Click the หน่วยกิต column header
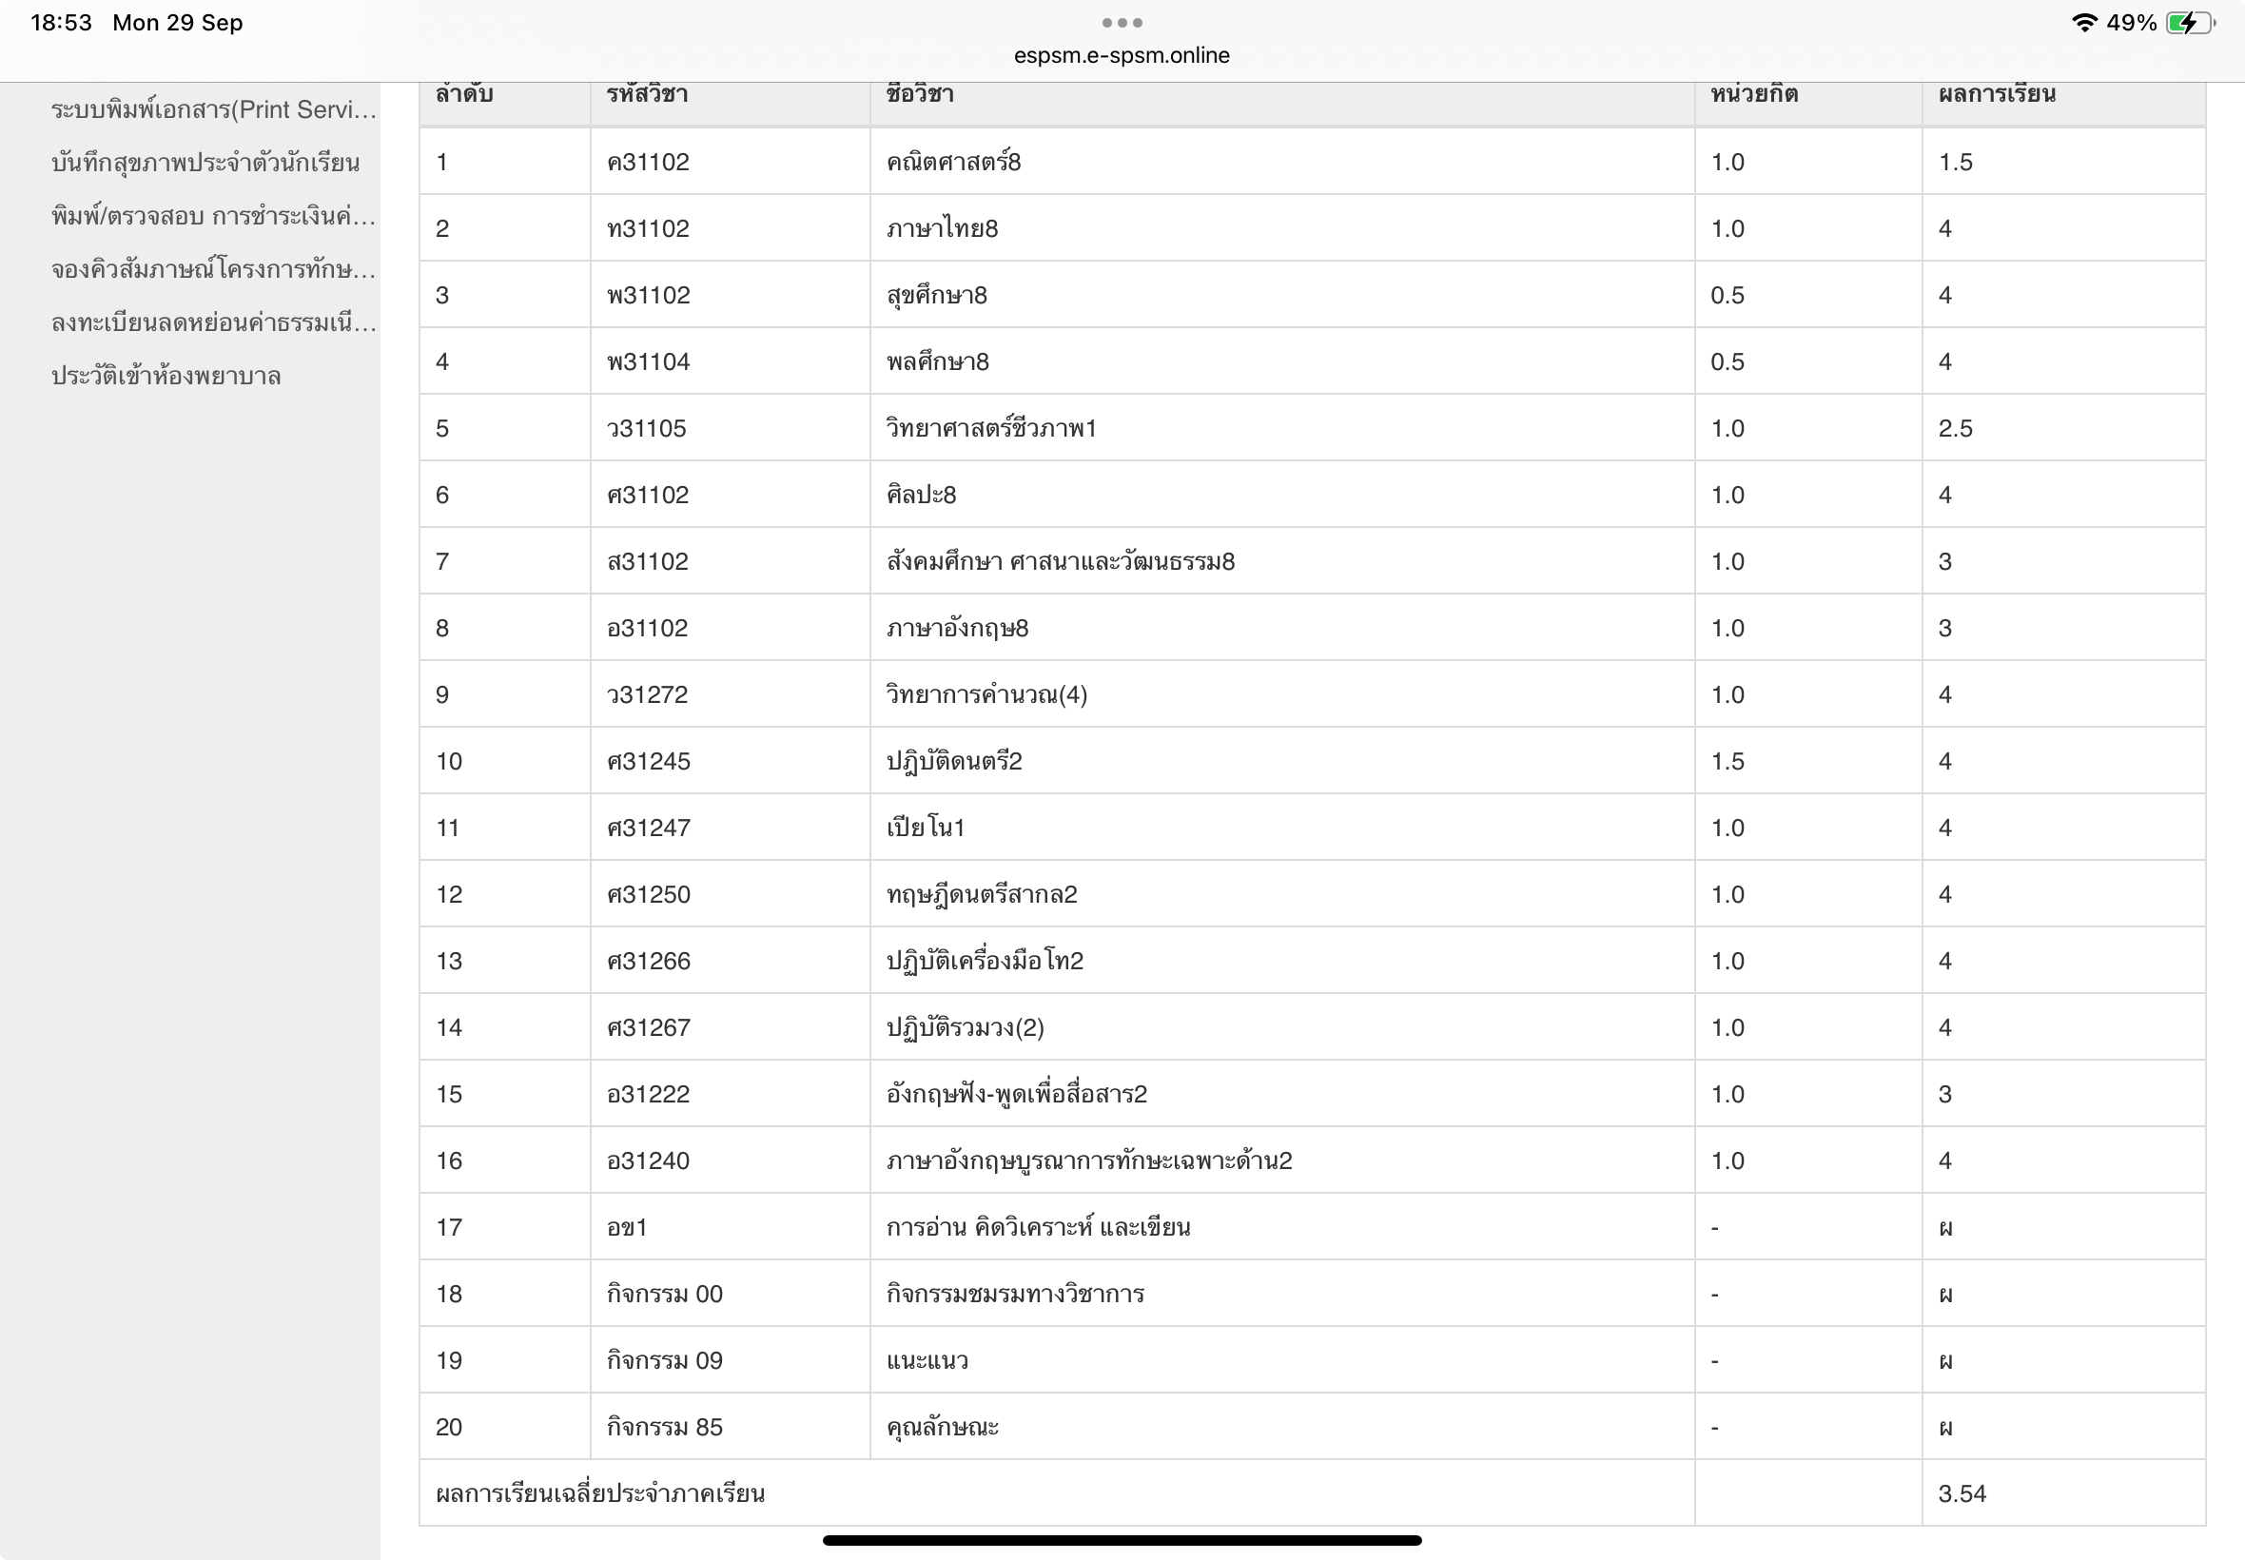 1753,95
